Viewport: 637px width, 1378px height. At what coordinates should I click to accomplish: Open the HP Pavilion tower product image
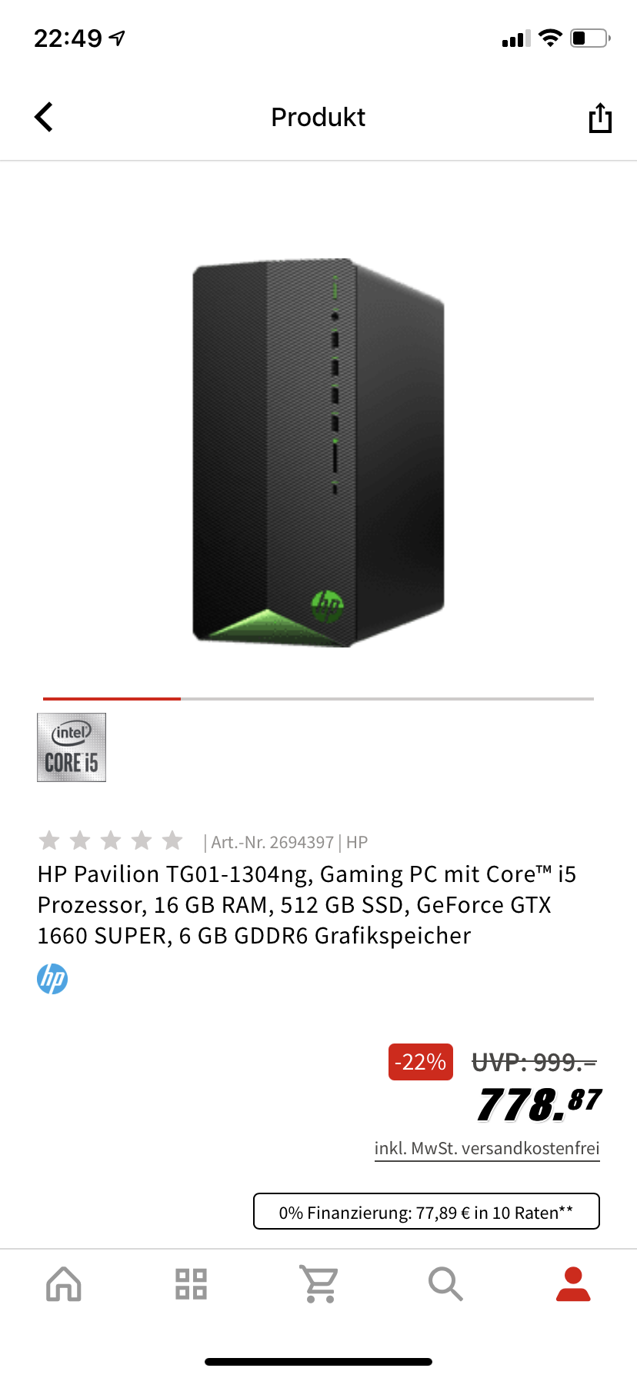318,452
